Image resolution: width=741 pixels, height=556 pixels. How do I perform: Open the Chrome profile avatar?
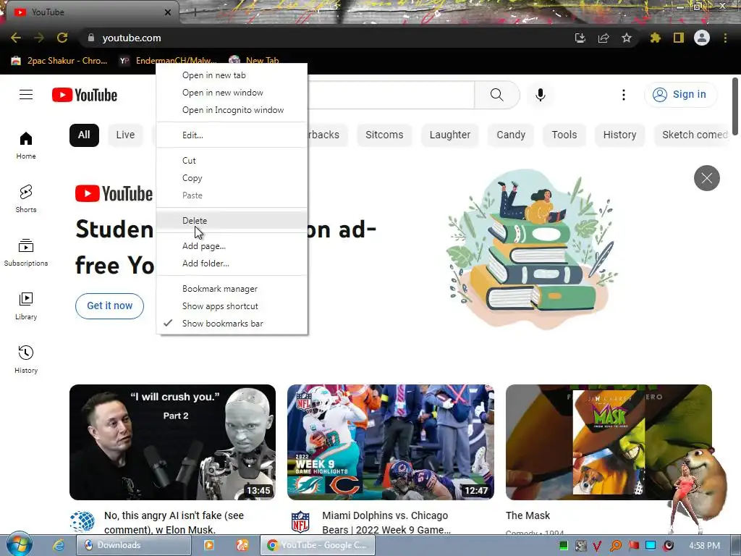coord(702,38)
